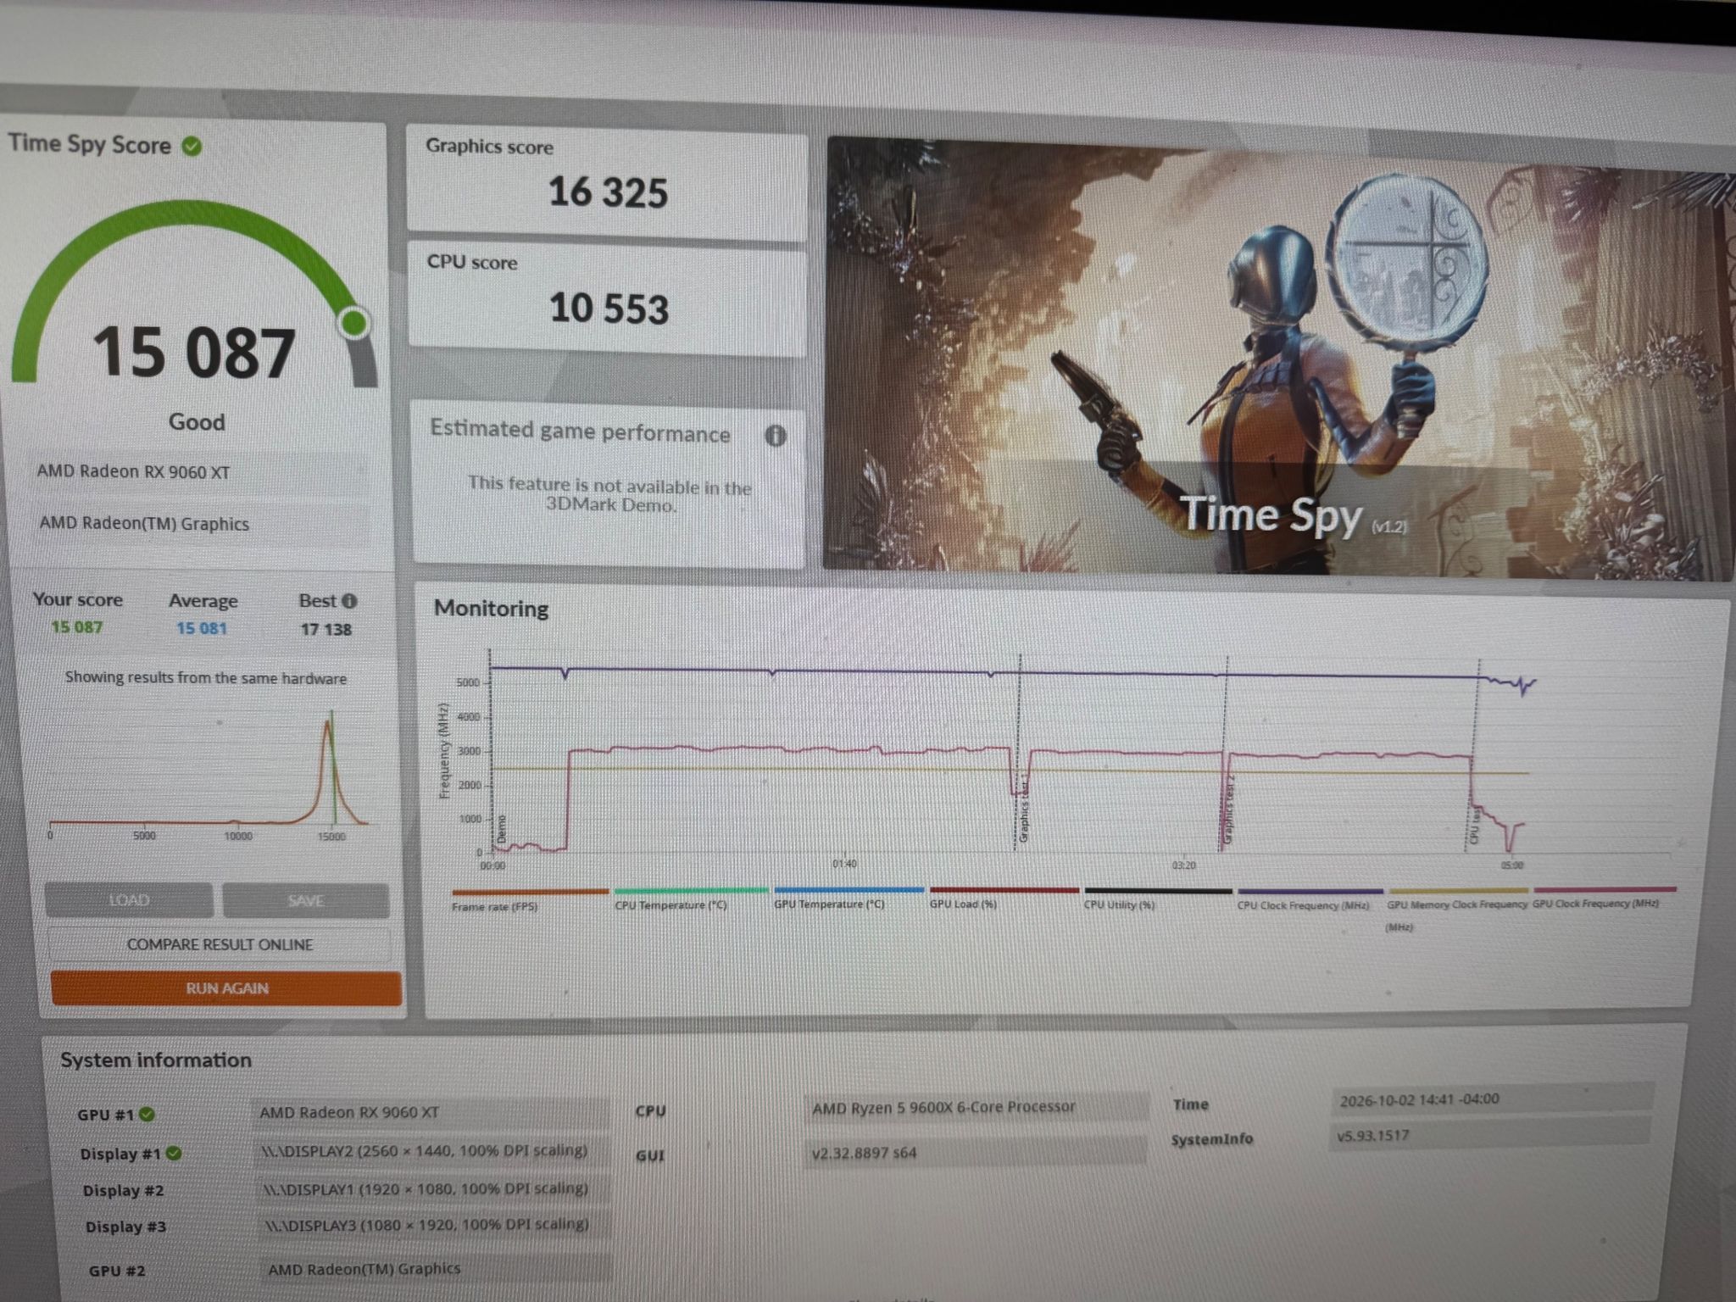
Task: Click the GUI version v2.32.8897 s64
Action: 975,1153
